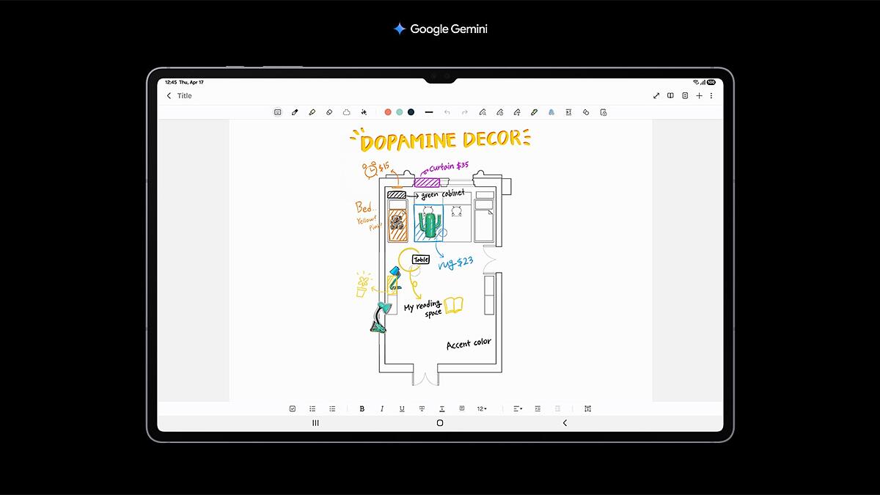Activate the Lasso selection tool
This screenshot has height=495, width=880.
click(x=346, y=112)
